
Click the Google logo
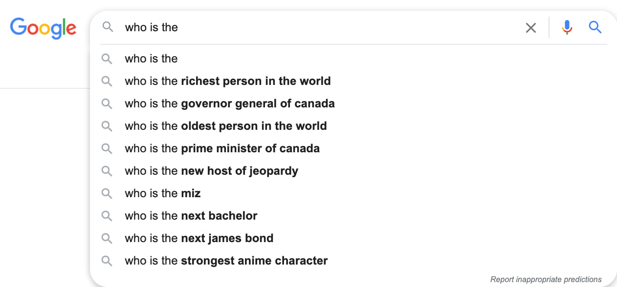tap(43, 28)
